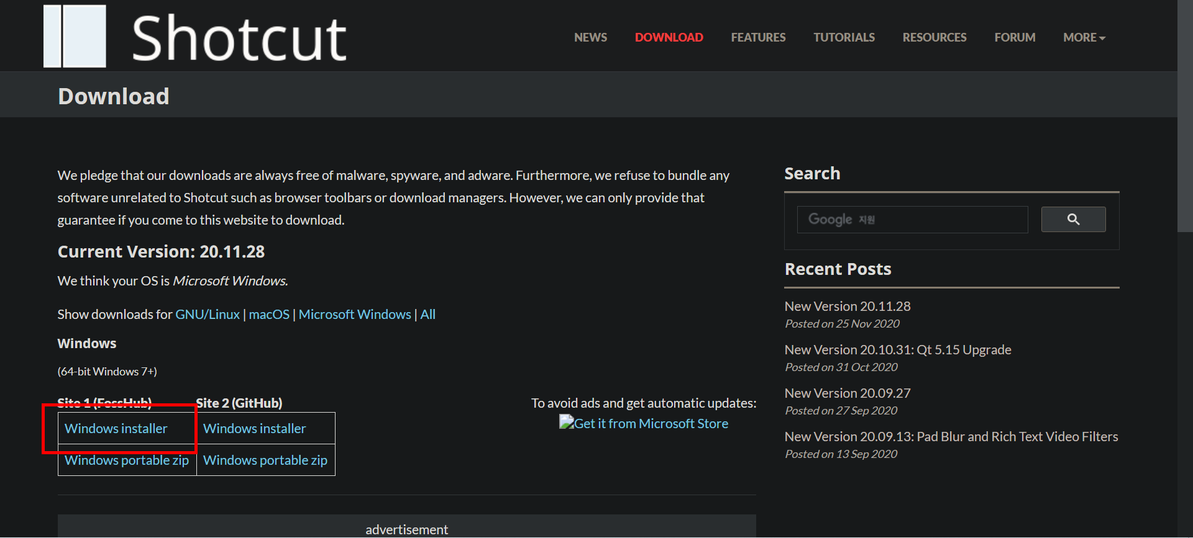
Task: Click the 'Posted on 31 Oct 2020' date
Action: click(x=841, y=367)
